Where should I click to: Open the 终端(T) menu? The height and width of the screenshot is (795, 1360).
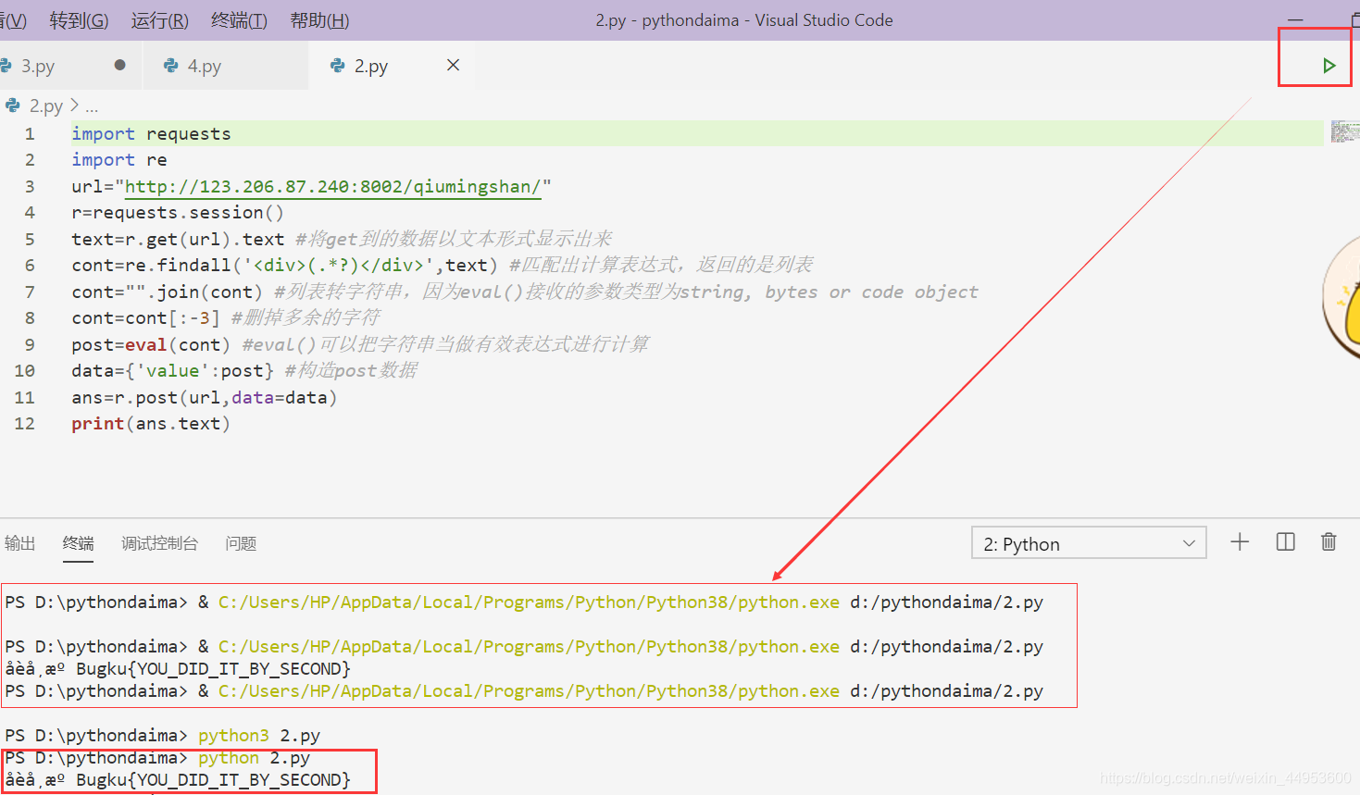point(239,20)
